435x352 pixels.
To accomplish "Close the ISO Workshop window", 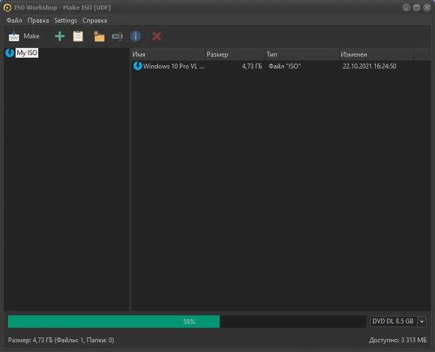I will coord(427,8).
